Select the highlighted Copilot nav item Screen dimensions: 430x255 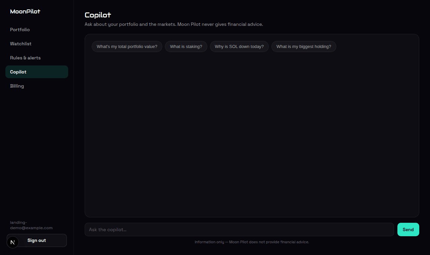coord(37,72)
